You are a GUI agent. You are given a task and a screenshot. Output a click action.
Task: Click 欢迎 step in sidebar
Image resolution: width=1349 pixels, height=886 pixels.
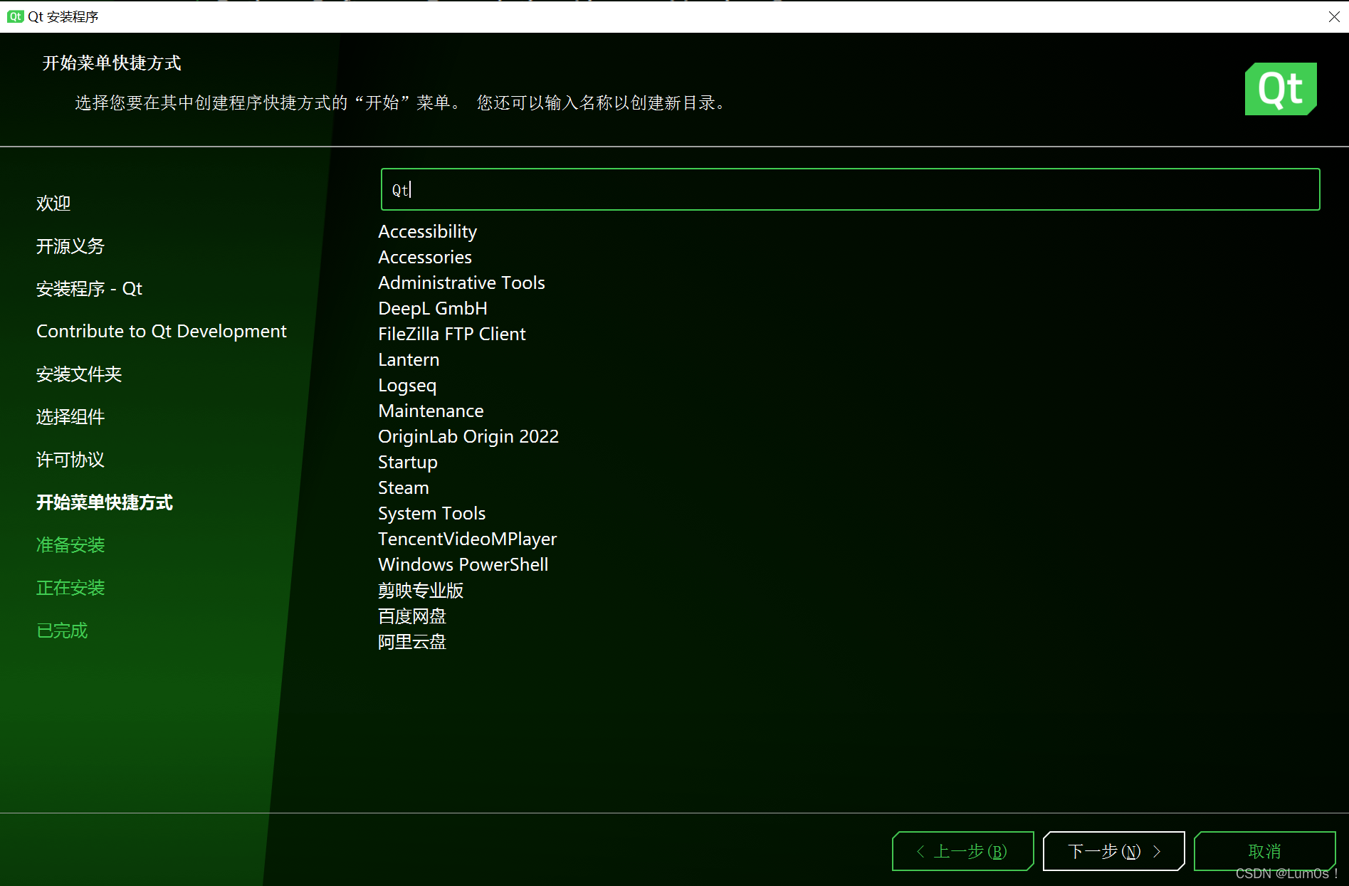pos(53,204)
